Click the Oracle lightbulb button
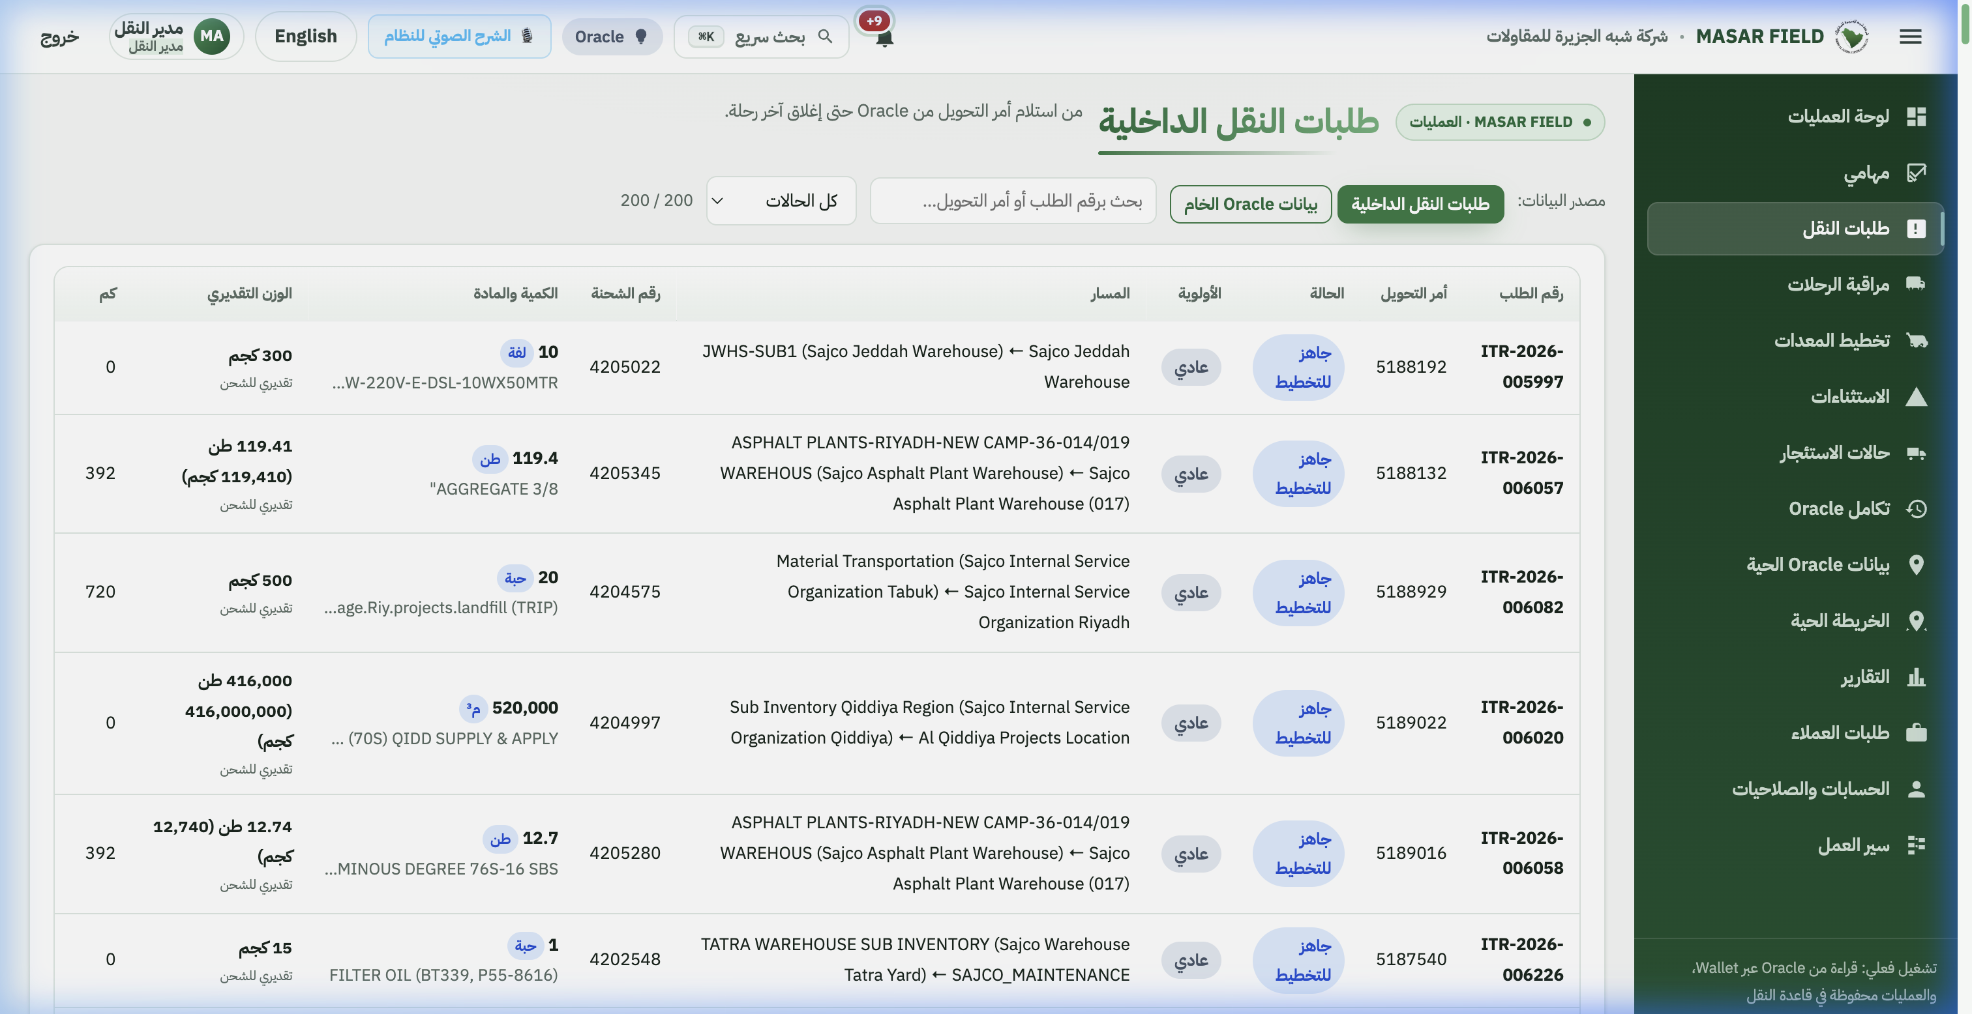This screenshot has height=1014, width=1972. tap(612, 36)
